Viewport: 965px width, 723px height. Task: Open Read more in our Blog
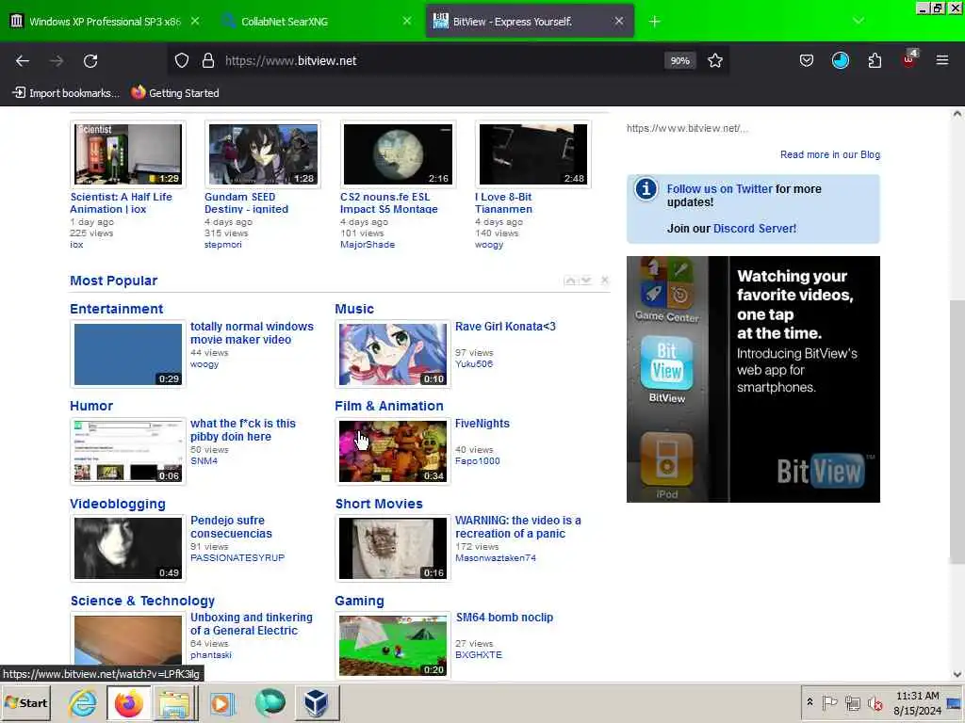click(x=829, y=155)
